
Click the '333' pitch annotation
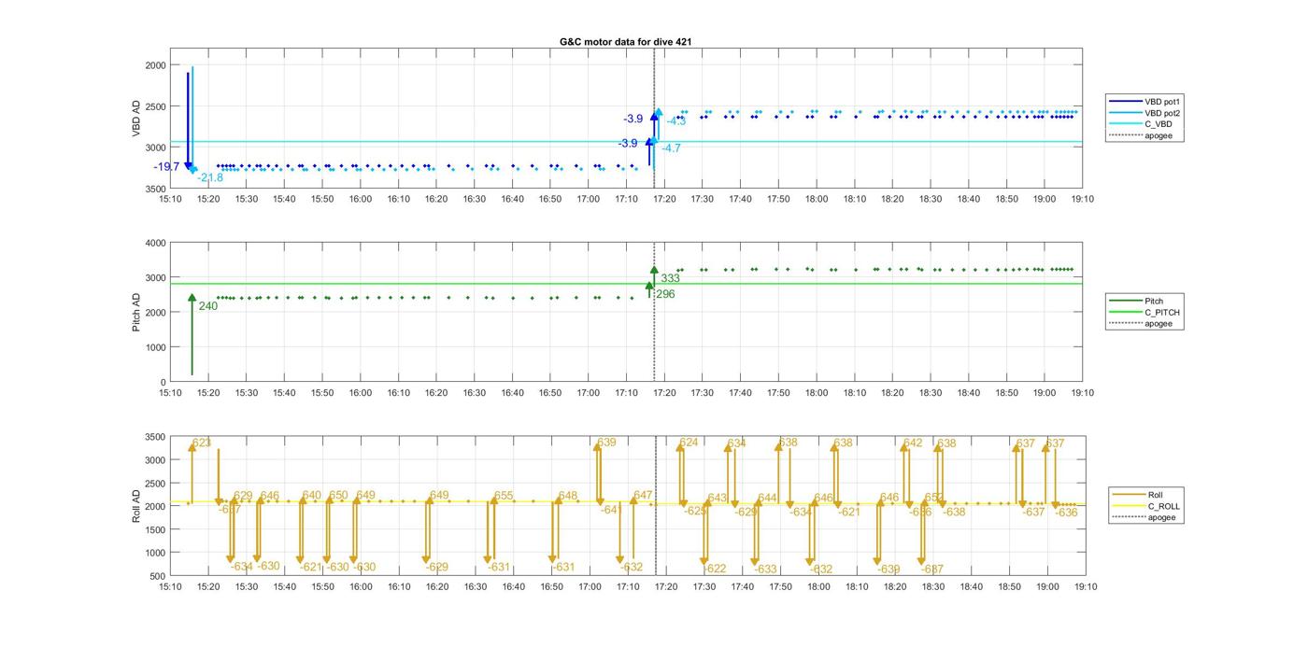click(670, 279)
